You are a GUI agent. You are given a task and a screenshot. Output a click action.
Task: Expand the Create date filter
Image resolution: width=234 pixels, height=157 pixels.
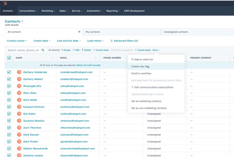pyautogui.click(x=42, y=41)
